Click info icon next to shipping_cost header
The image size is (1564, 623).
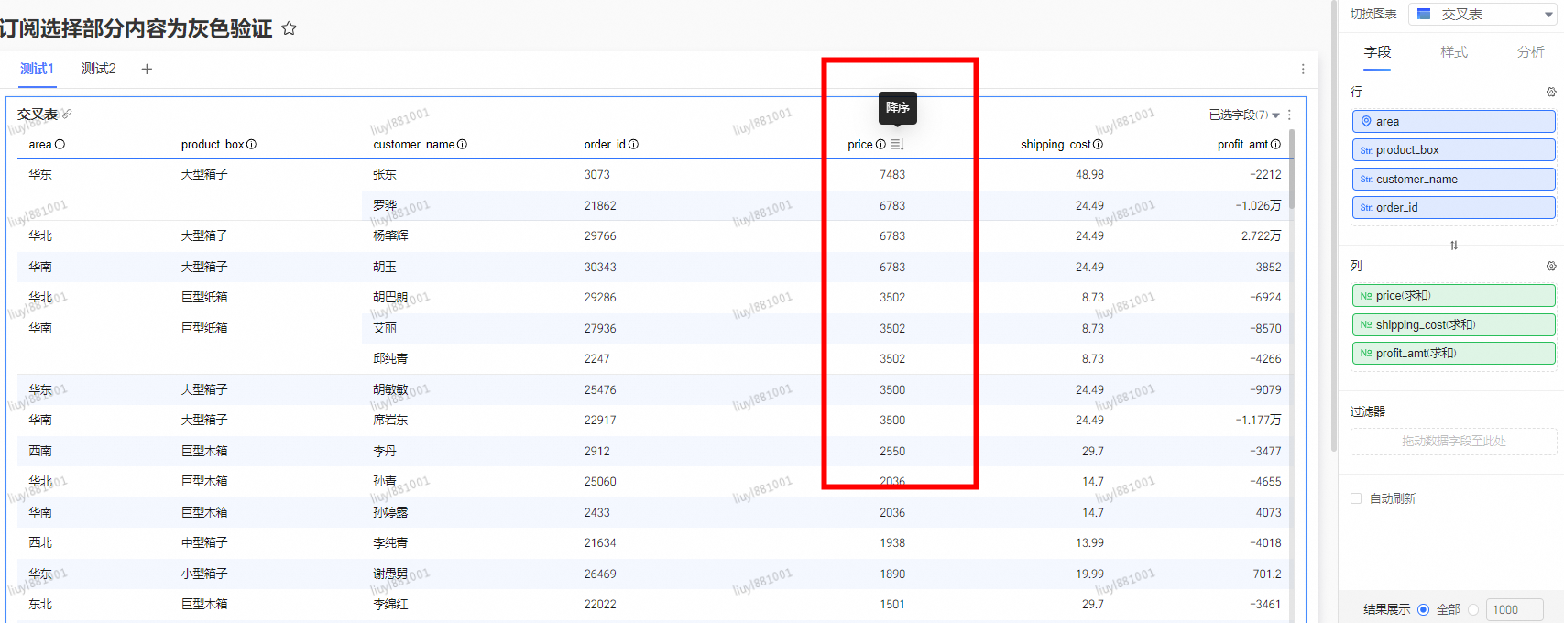[1098, 145]
